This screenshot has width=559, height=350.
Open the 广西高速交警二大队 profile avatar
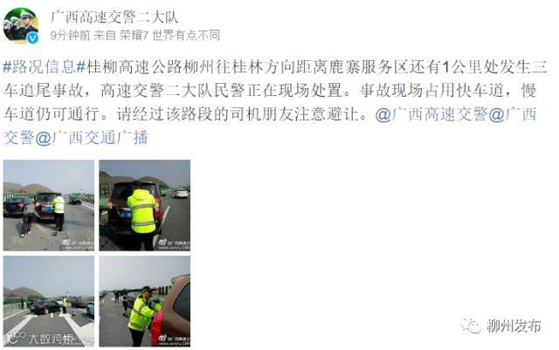point(21,25)
